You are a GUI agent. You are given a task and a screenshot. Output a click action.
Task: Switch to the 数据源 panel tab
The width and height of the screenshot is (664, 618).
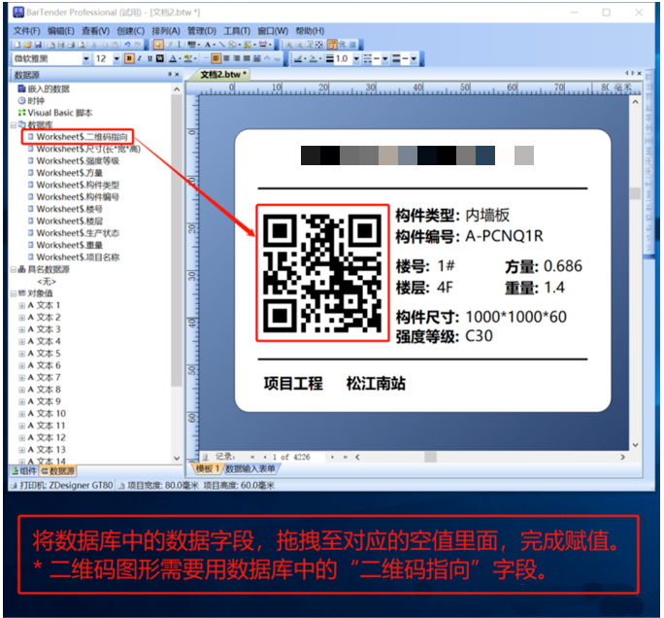point(57,470)
